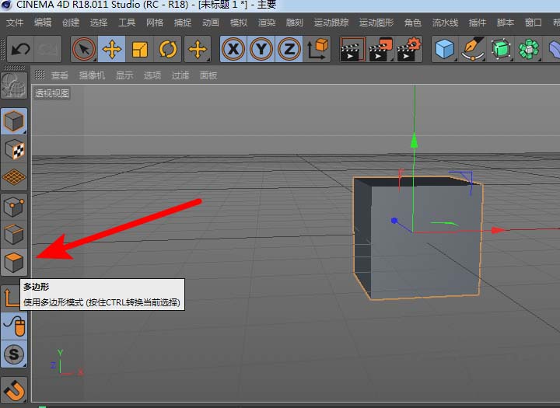Image resolution: width=560 pixels, height=408 pixels.
Task: Open the 渲染 menu
Action: point(267,23)
